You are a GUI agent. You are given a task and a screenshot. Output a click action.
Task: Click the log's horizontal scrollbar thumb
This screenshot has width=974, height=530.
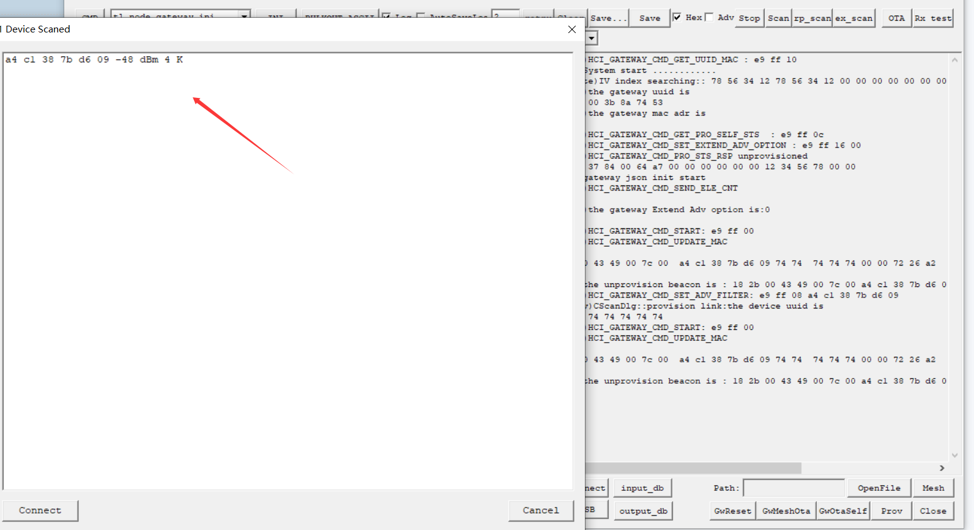pyautogui.click(x=693, y=468)
